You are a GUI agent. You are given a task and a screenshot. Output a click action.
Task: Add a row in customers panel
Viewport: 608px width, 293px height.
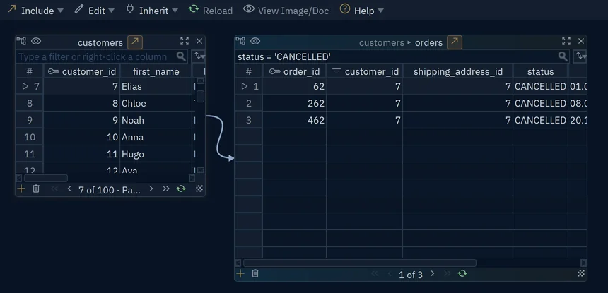click(x=21, y=189)
